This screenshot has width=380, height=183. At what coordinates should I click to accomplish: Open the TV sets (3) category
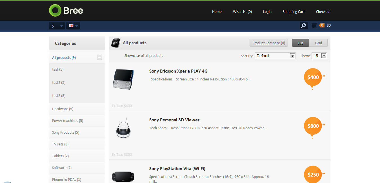coord(60,144)
